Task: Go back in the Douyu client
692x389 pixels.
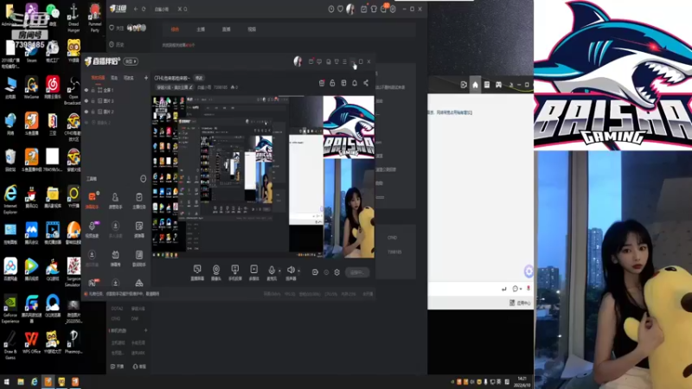Action: 136,9
